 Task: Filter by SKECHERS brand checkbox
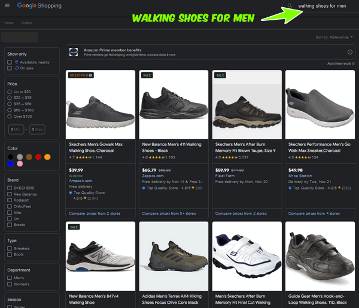pos(10,188)
